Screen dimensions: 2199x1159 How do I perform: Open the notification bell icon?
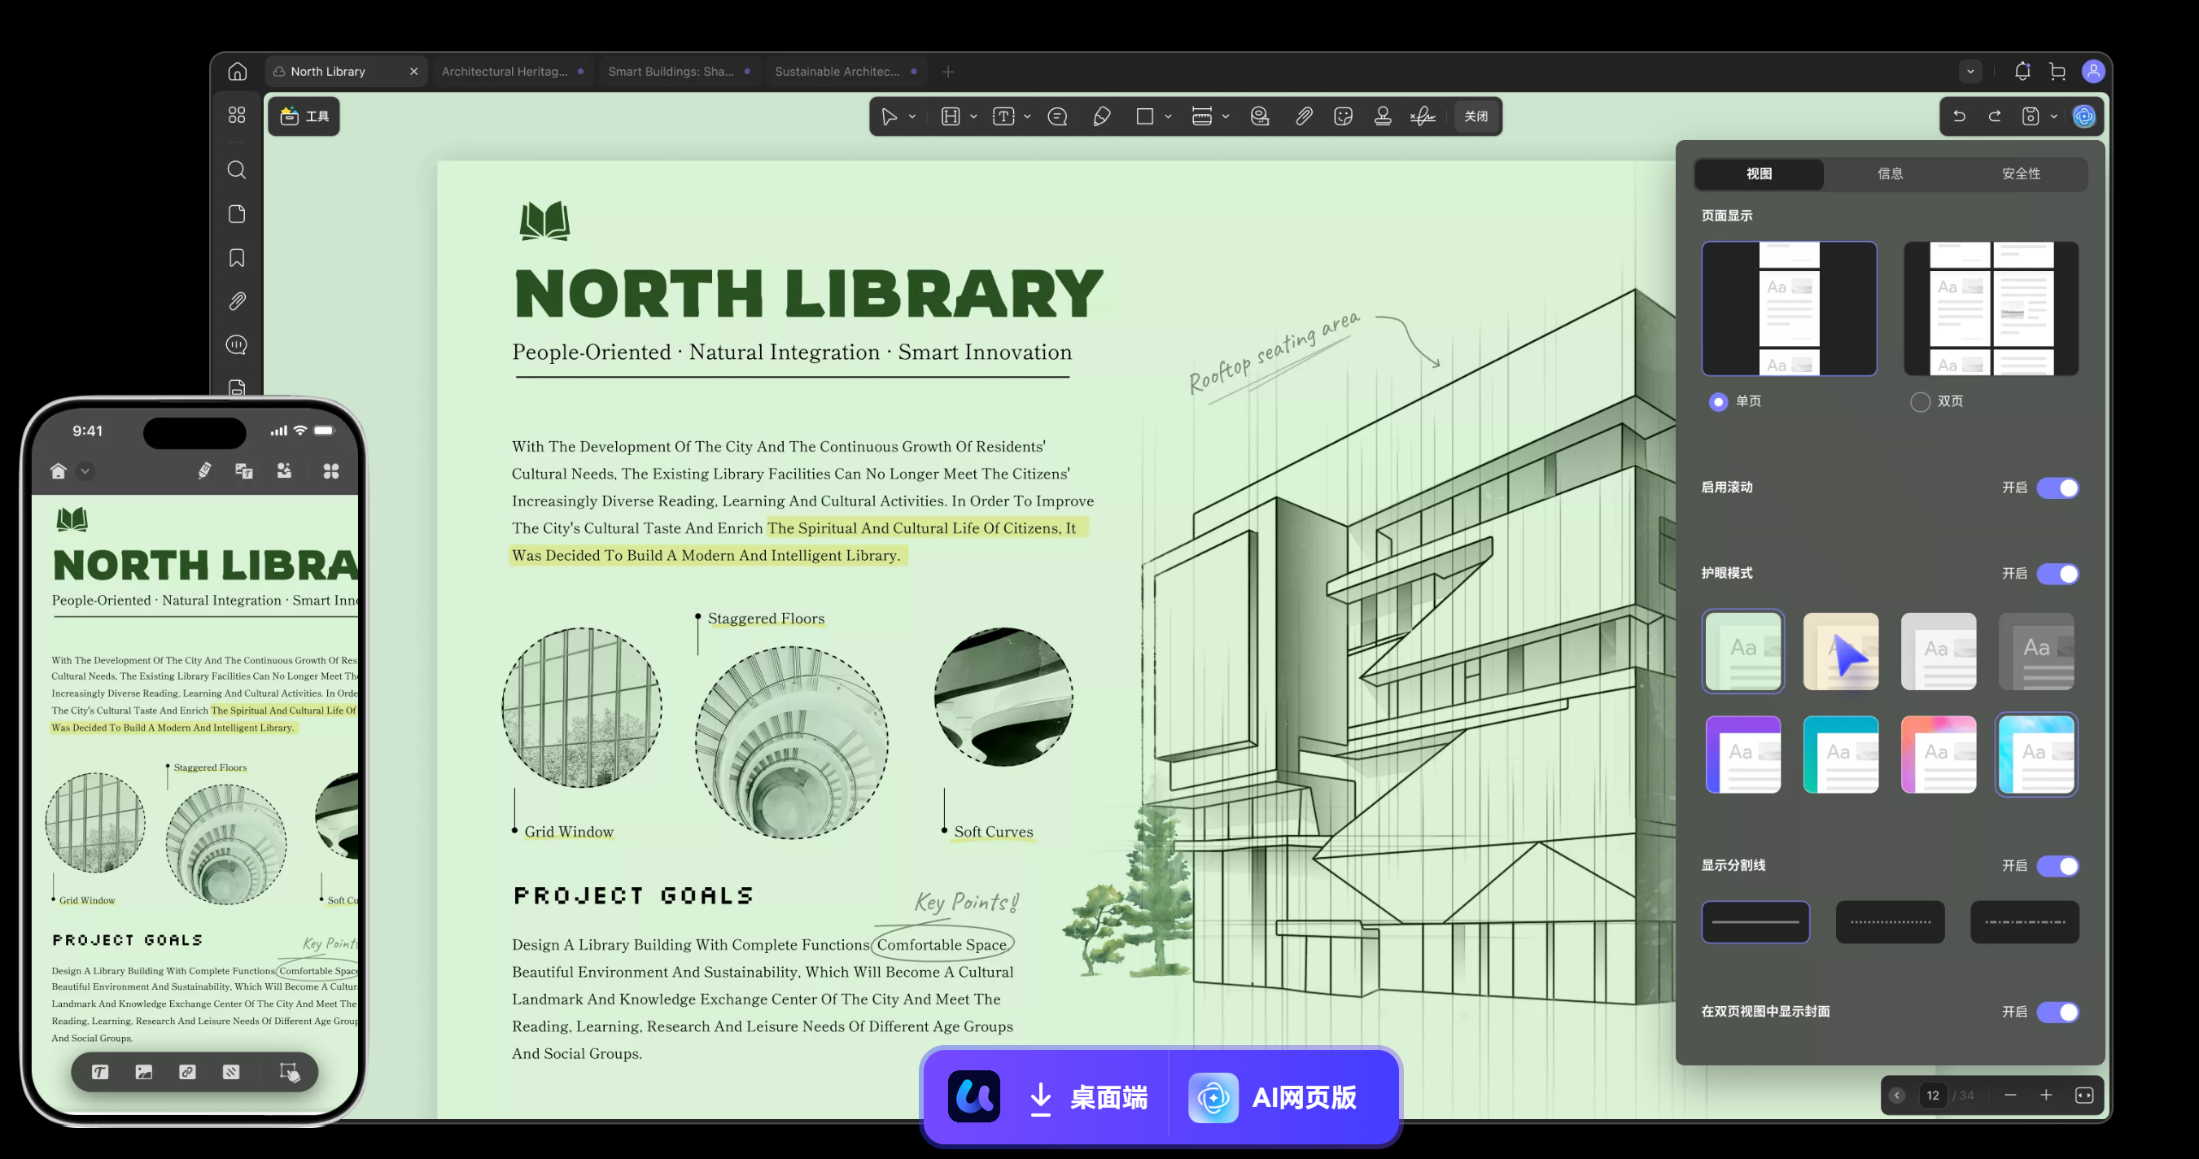pyautogui.click(x=2022, y=72)
